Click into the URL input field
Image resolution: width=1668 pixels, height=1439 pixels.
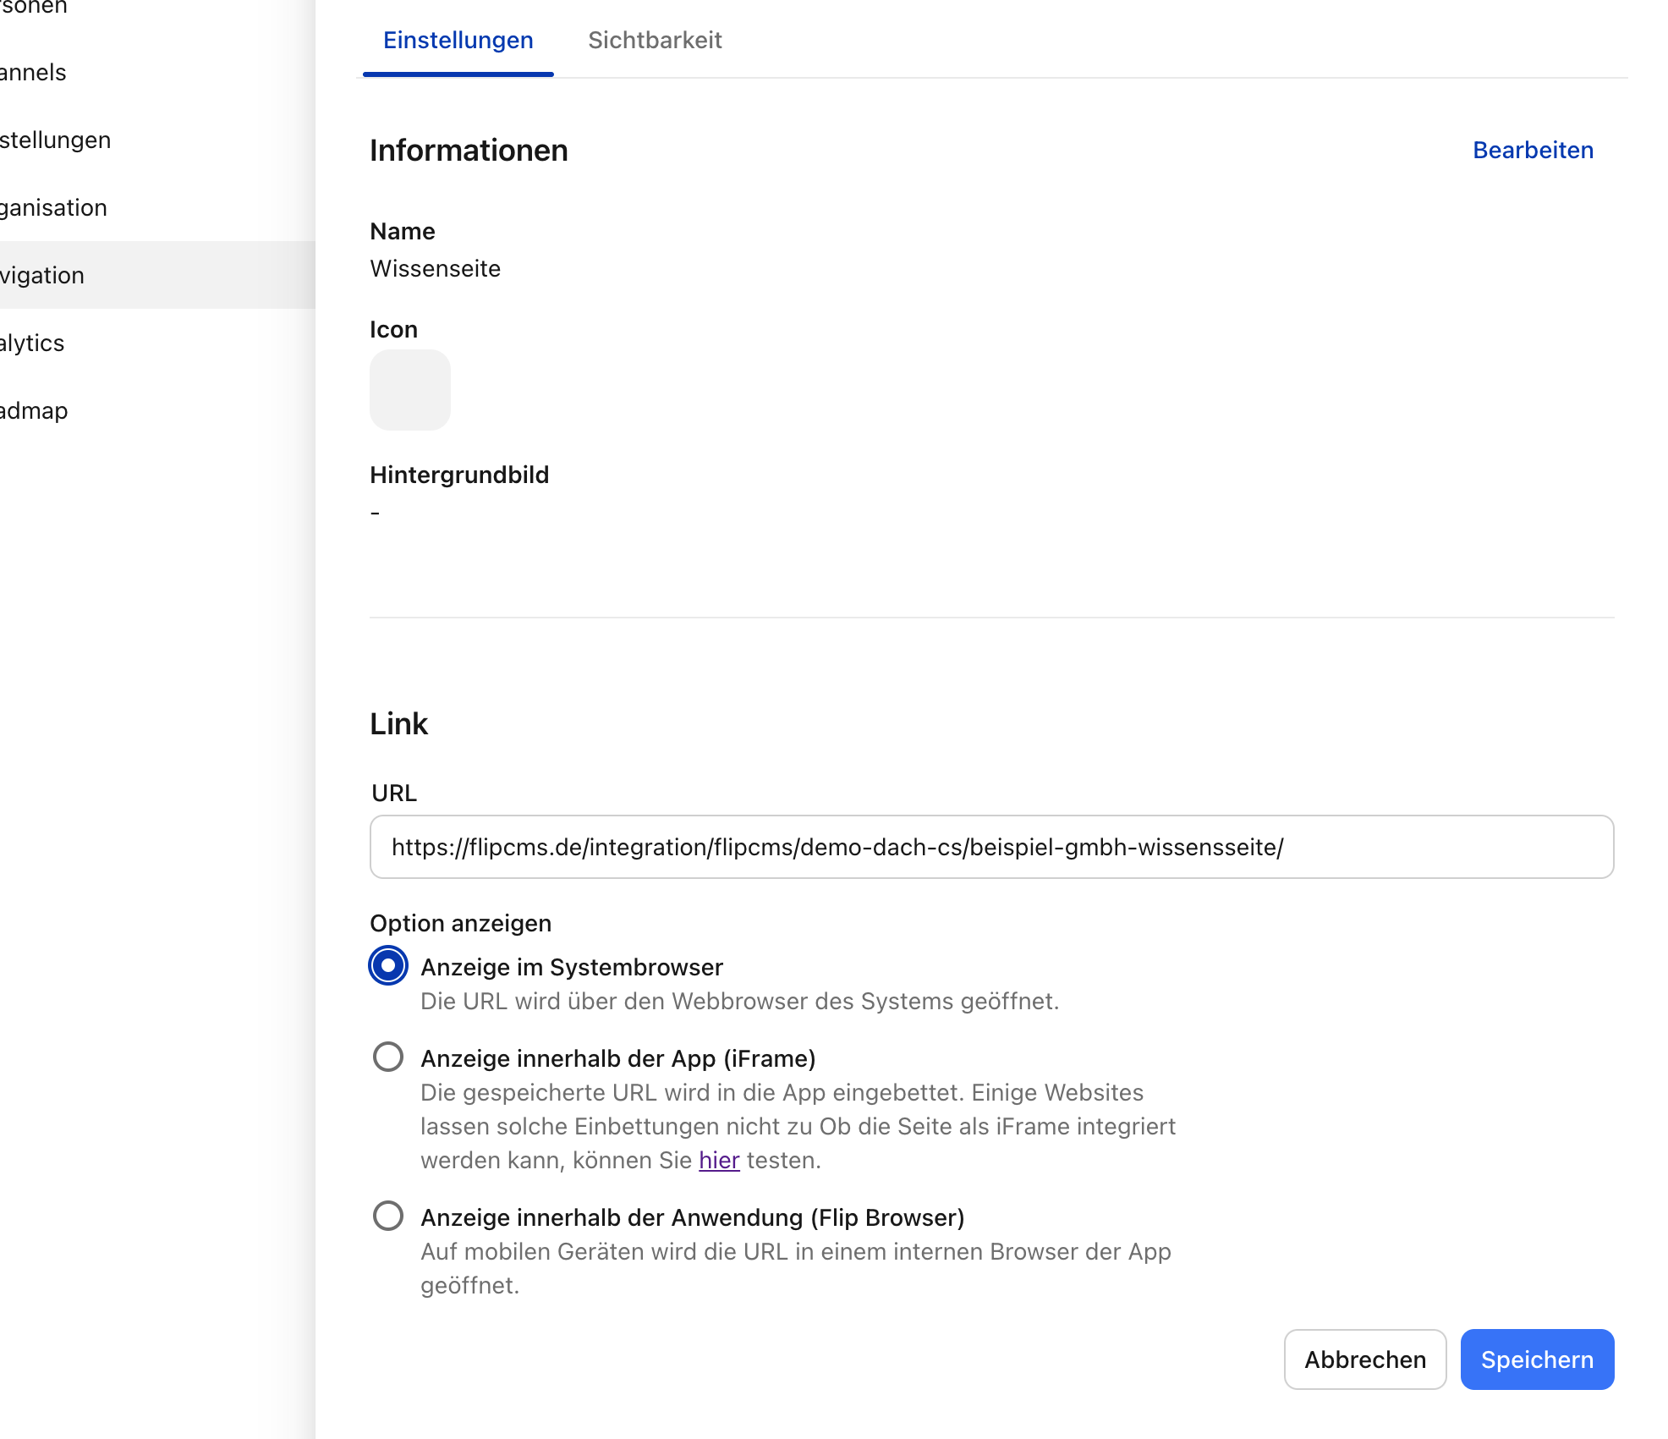click(x=991, y=847)
